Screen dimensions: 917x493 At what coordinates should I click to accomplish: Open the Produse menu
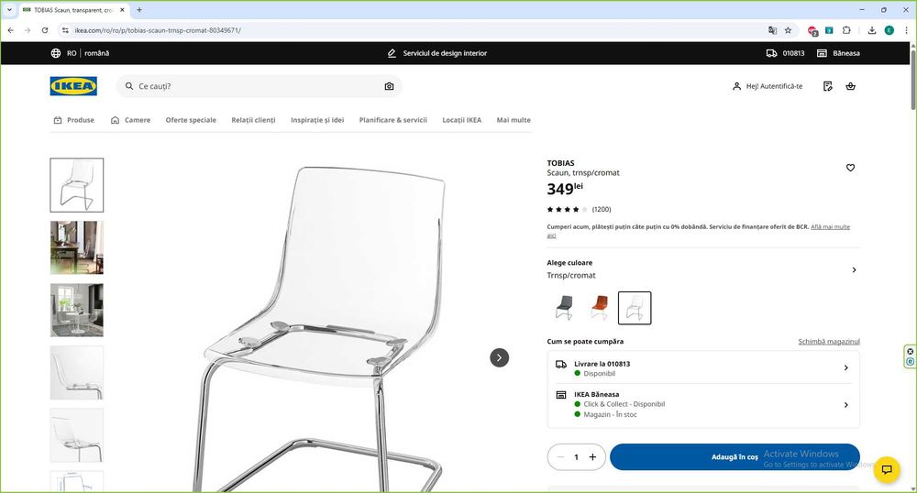point(73,120)
